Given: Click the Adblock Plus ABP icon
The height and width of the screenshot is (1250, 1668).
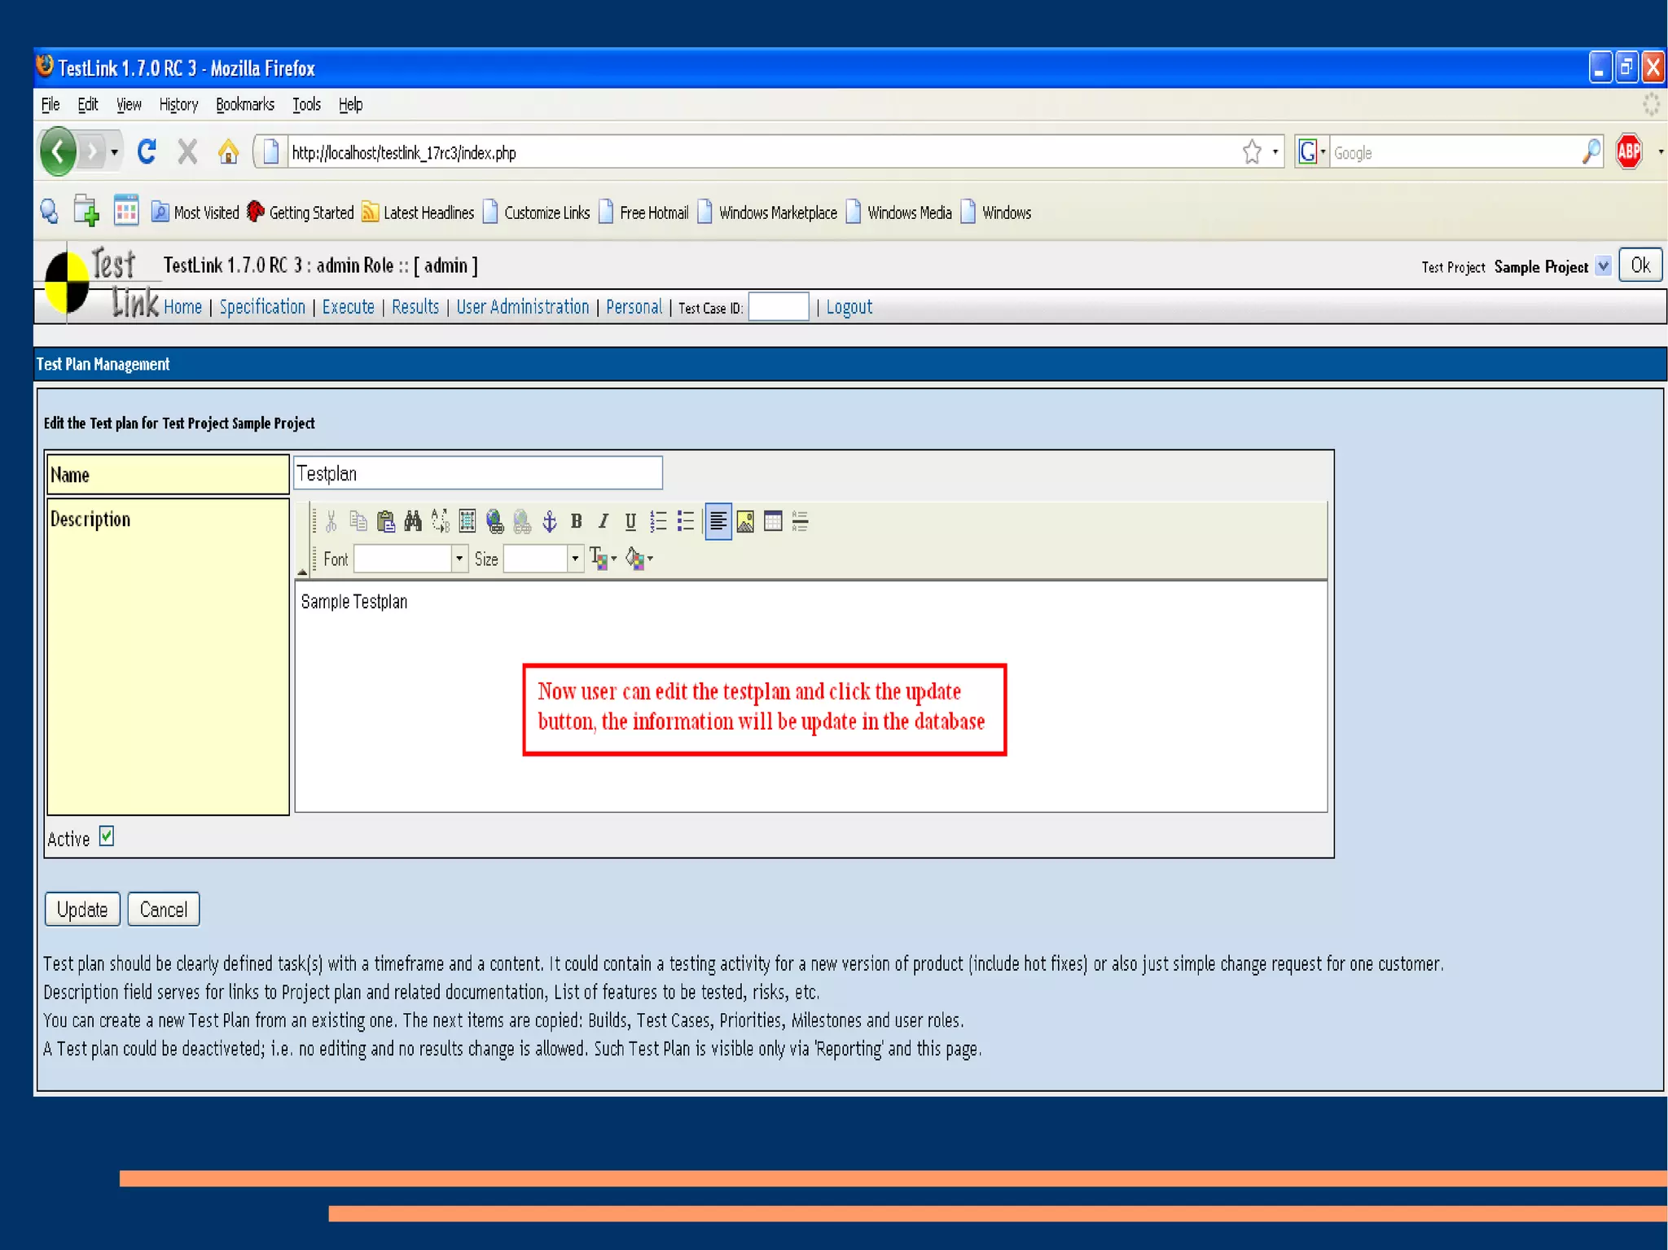Looking at the screenshot, I should click(1629, 151).
